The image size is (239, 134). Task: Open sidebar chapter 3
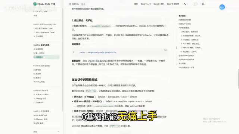click(38, 36)
